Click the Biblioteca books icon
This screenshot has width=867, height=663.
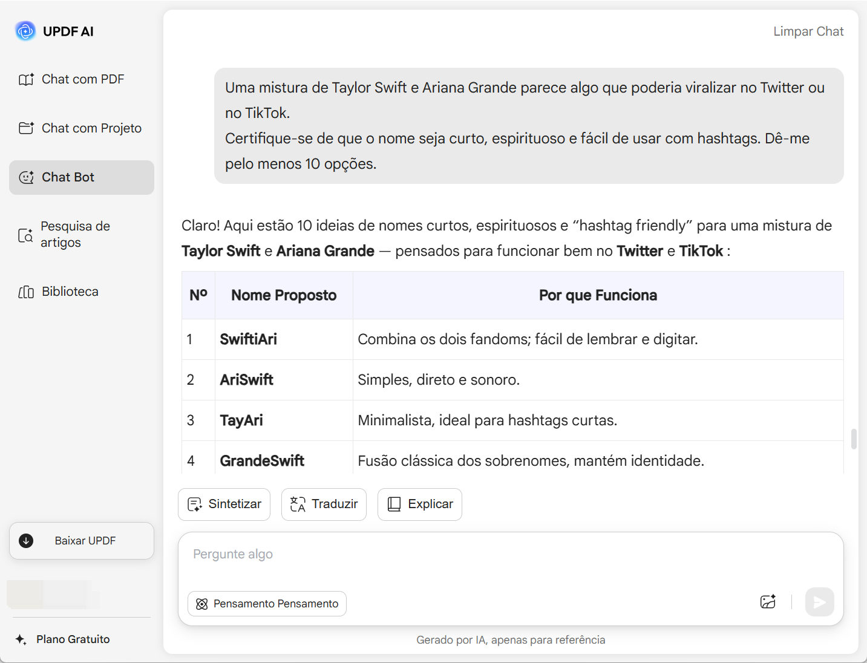click(26, 292)
